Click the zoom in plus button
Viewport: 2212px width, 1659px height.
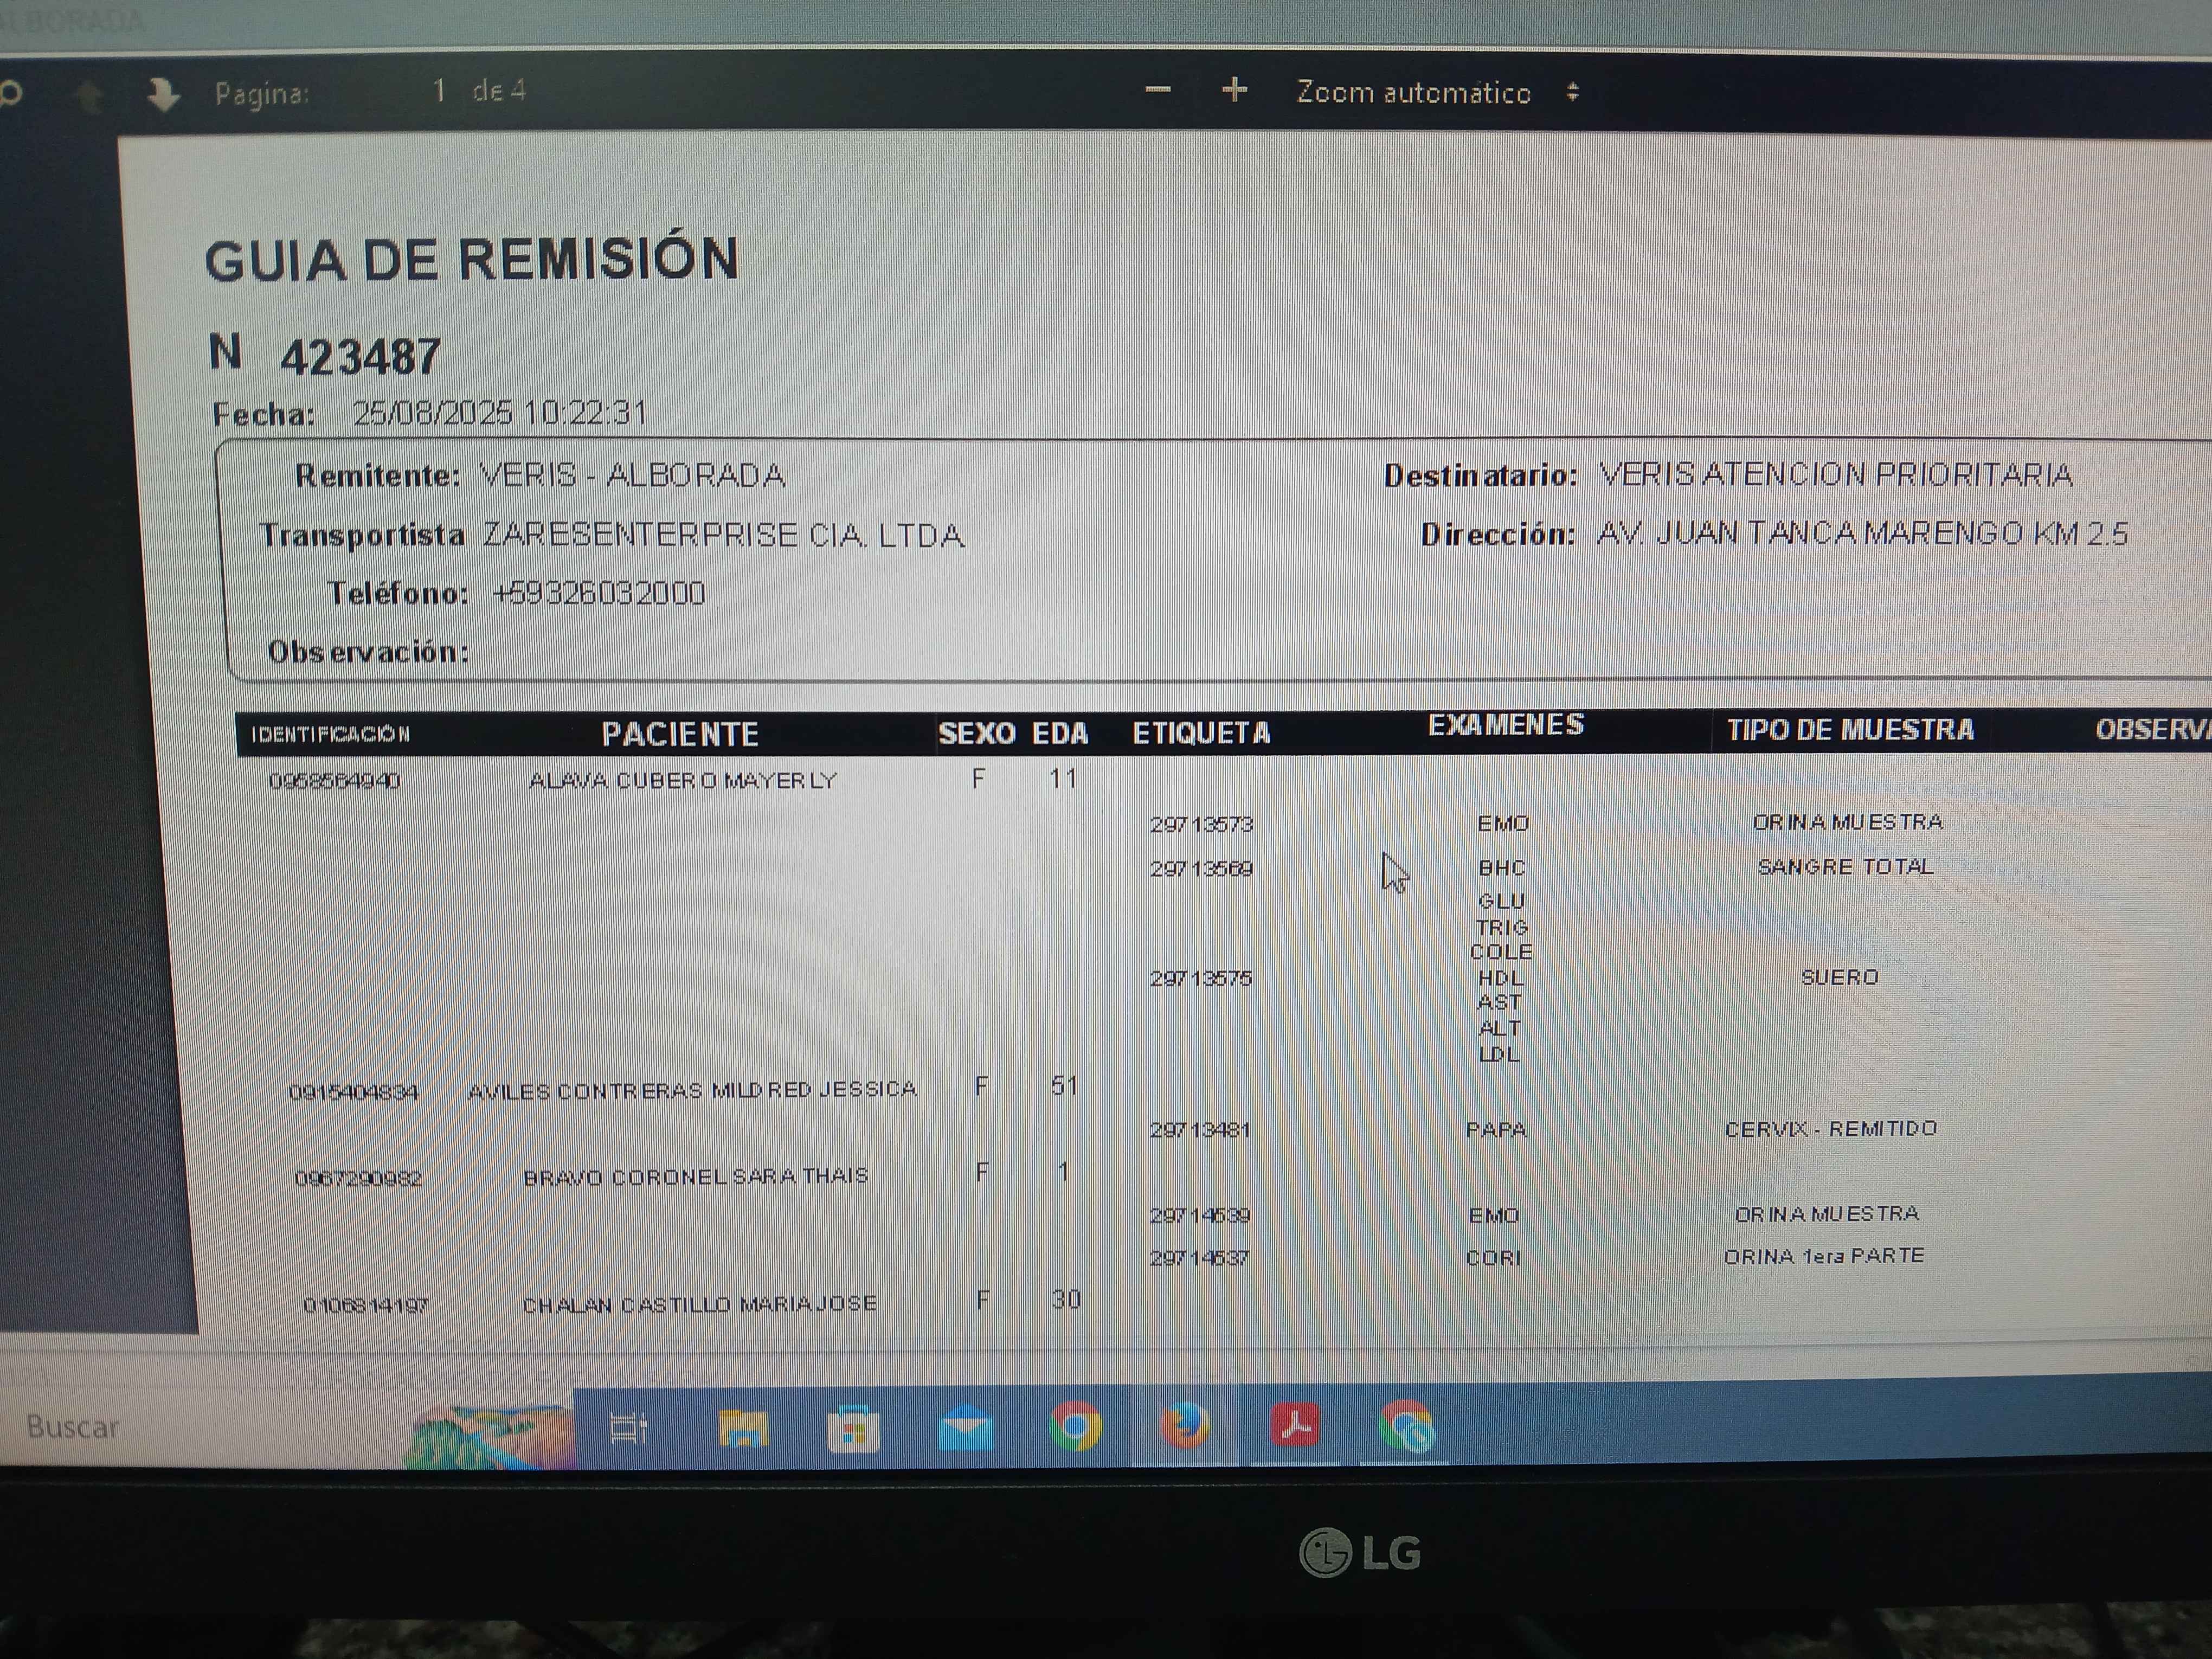tap(1234, 90)
